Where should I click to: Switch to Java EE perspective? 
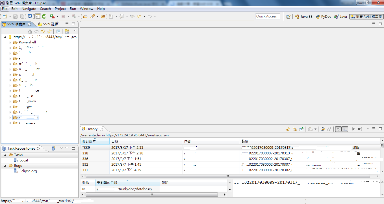click(x=304, y=17)
